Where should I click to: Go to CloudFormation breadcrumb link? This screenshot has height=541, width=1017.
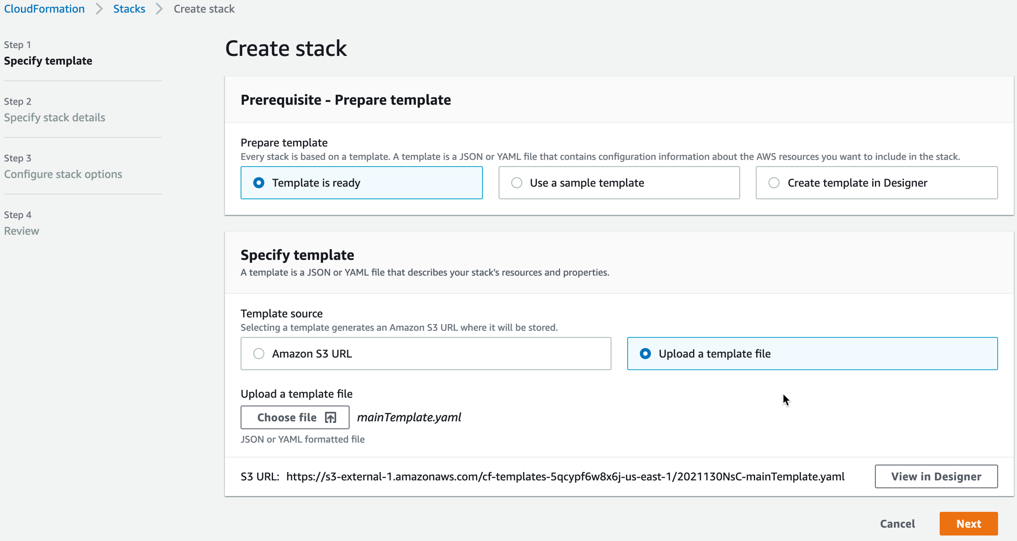coord(44,9)
